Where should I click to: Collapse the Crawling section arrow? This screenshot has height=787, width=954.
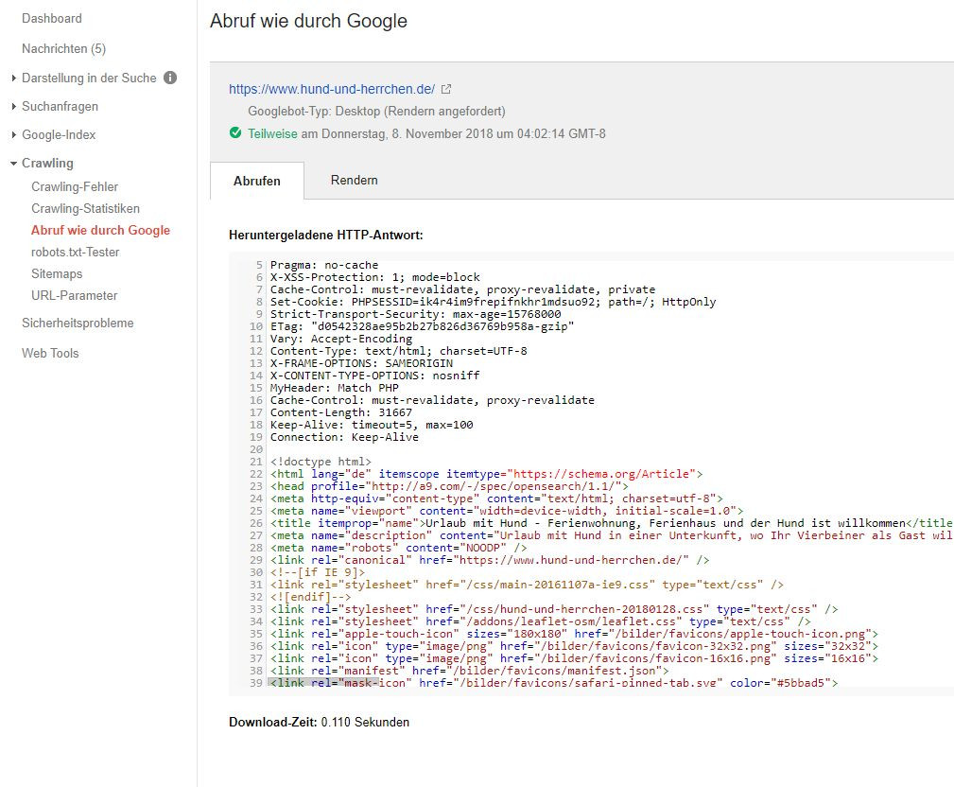tap(14, 163)
